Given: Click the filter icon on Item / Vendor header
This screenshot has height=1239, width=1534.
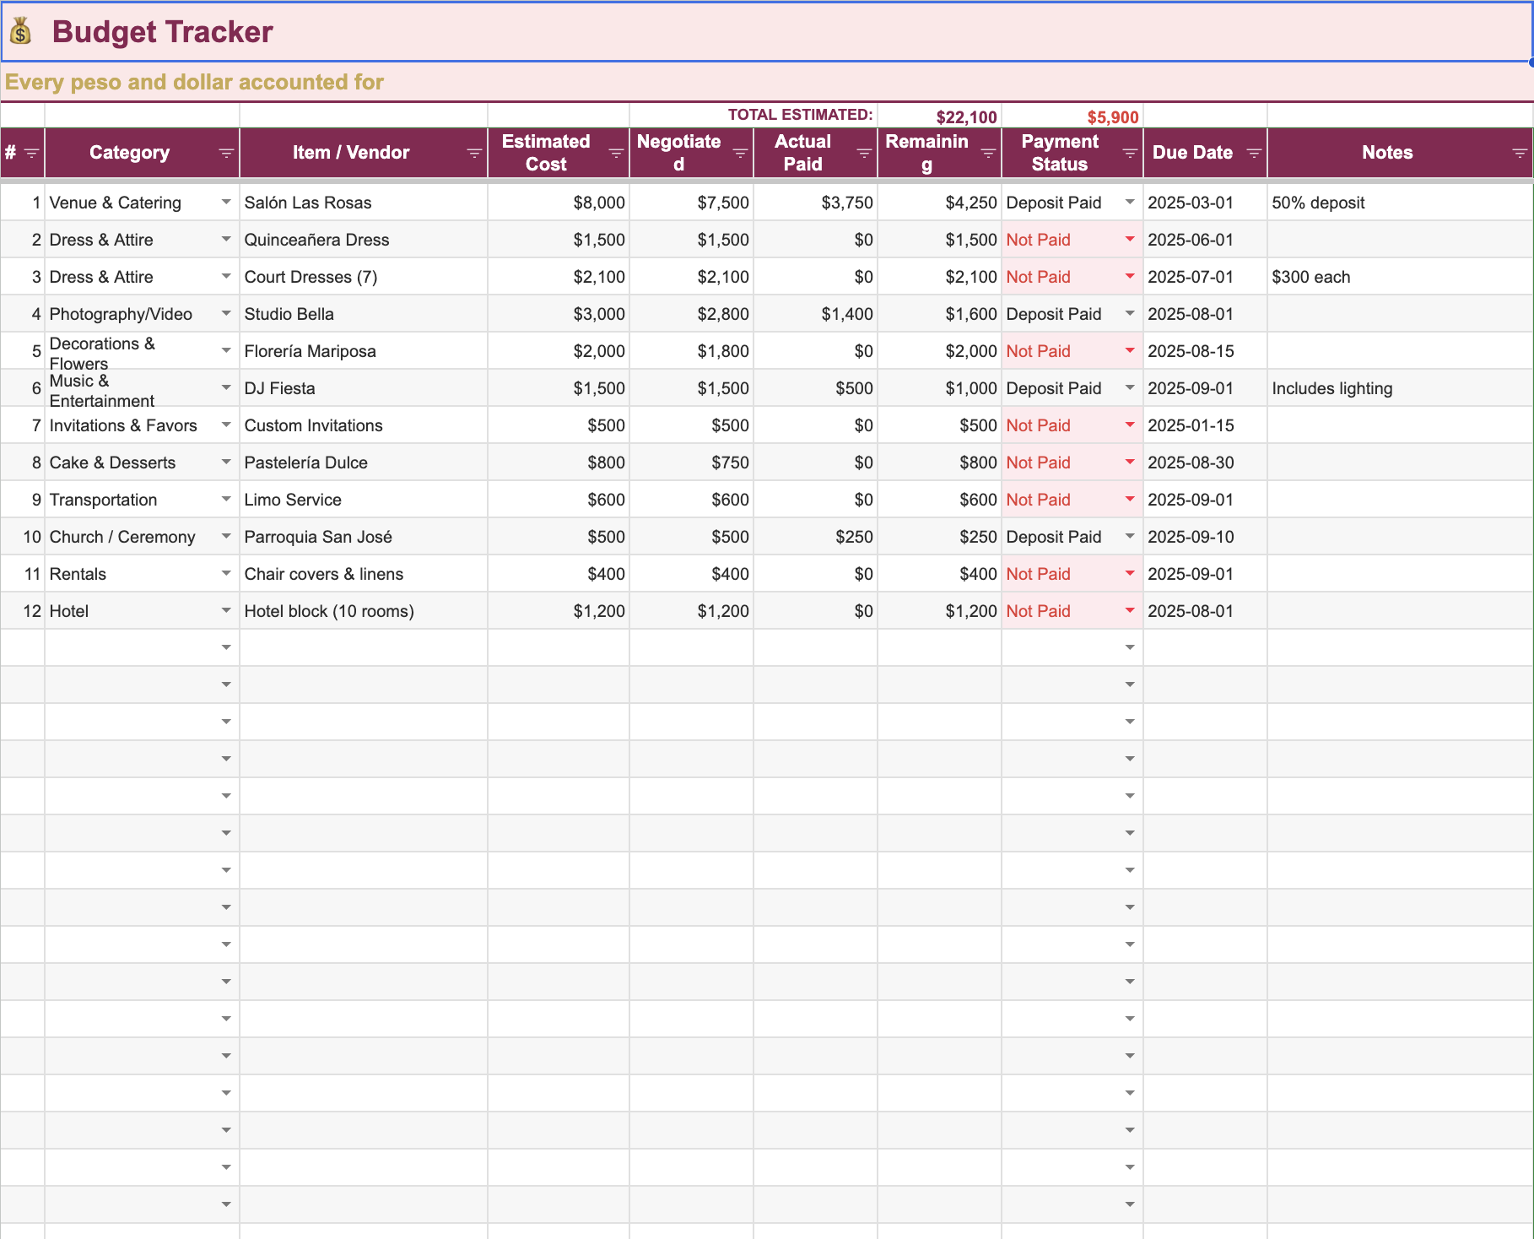Looking at the screenshot, I should click(473, 153).
